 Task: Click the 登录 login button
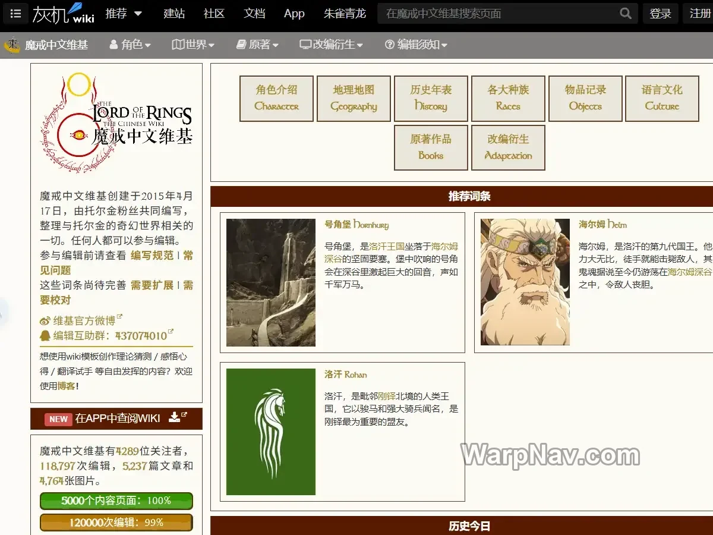click(x=660, y=14)
